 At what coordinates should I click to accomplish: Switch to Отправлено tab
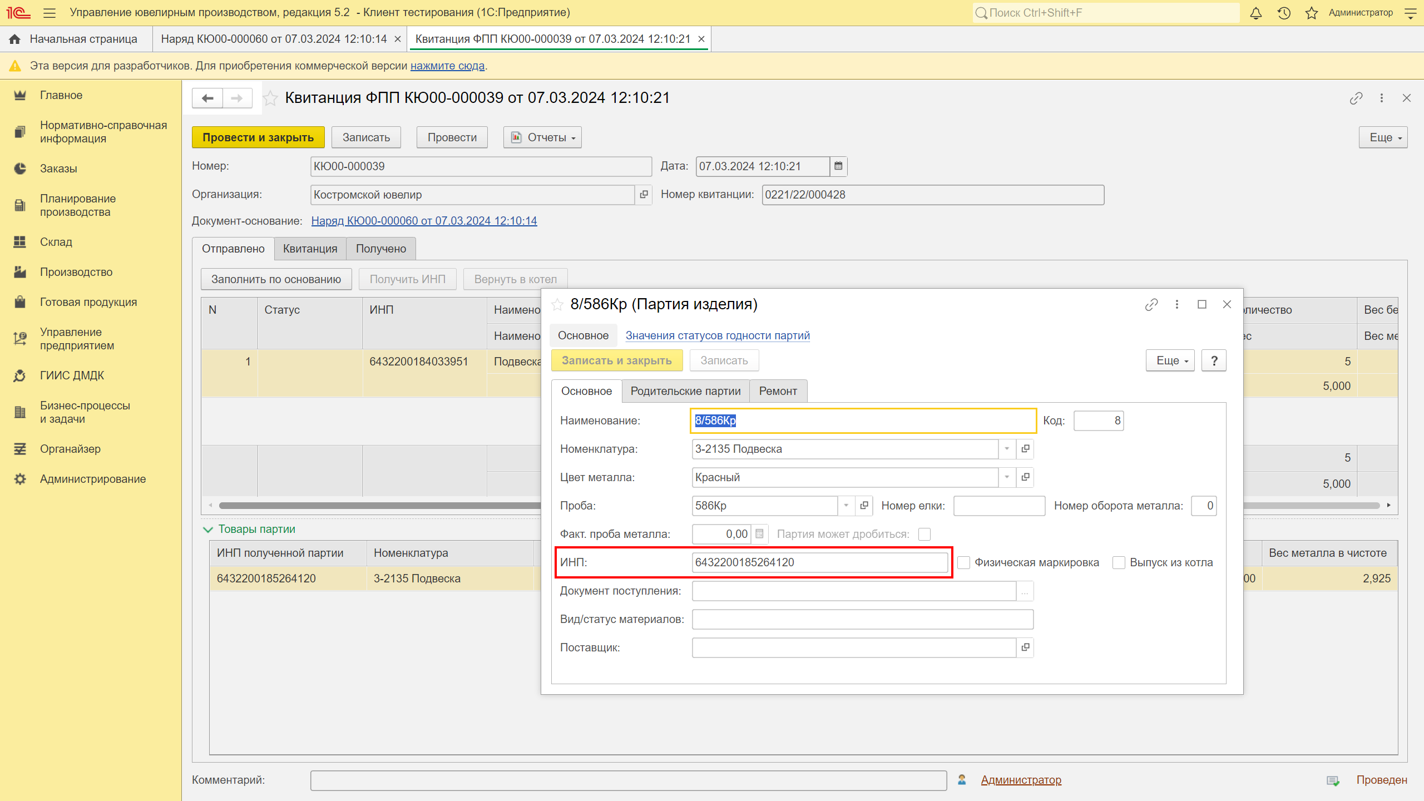click(x=233, y=249)
